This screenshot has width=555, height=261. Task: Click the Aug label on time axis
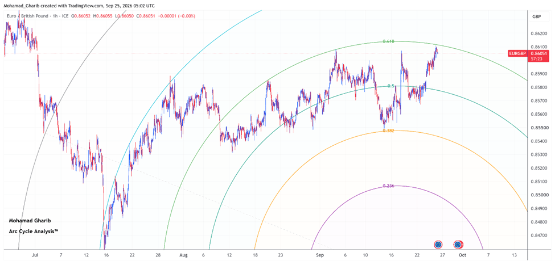(x=184, y=255)
